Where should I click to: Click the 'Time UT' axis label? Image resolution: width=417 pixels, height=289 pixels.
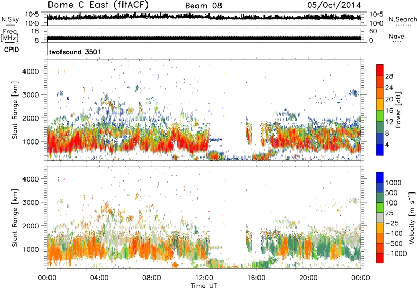(204, 286)
